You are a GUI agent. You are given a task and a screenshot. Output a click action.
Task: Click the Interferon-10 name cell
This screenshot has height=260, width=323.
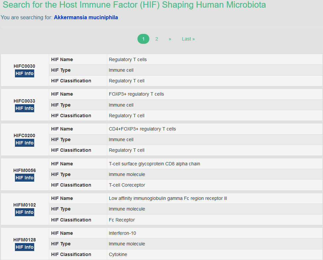tap(122, 233)
